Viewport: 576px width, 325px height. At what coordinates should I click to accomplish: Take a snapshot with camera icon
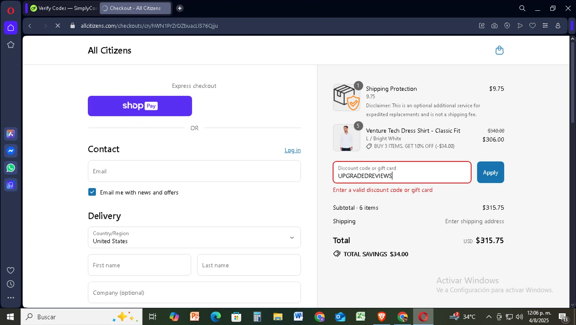[x=495, y=26]
